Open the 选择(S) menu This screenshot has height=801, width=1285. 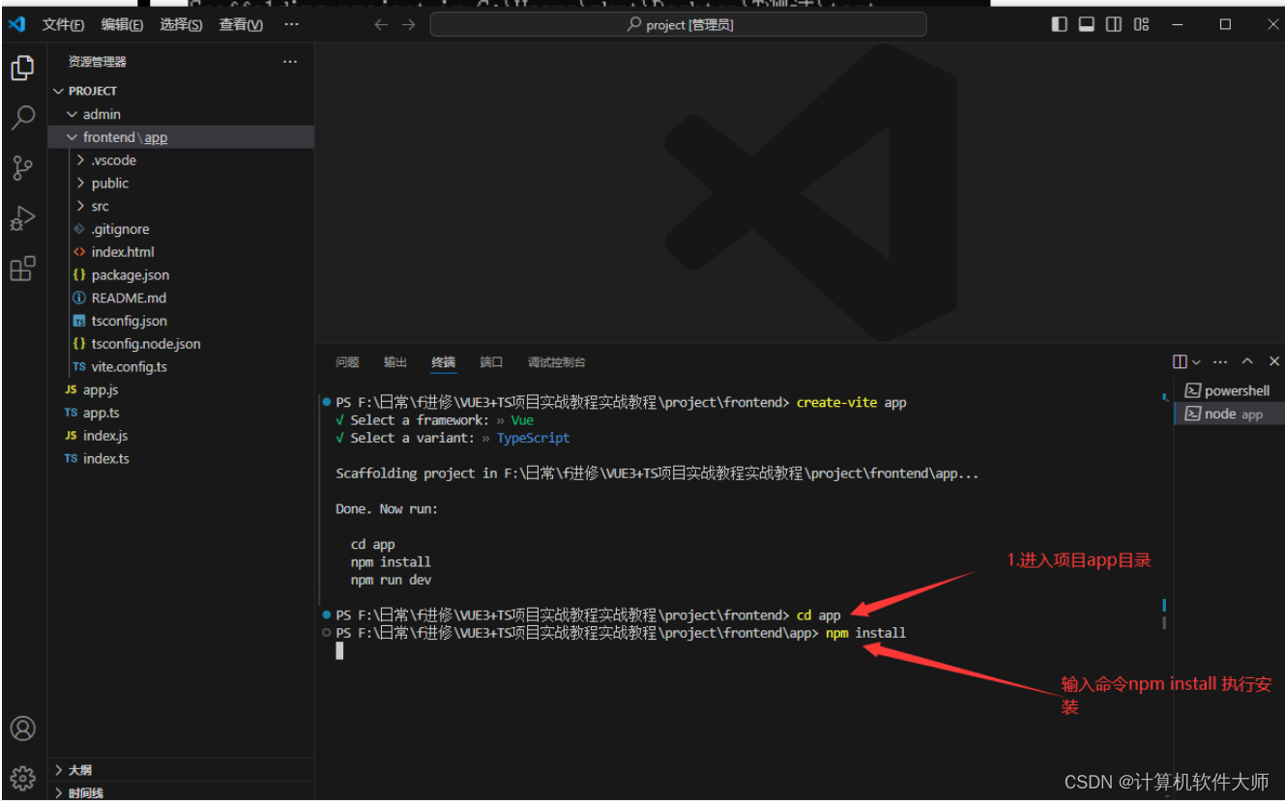coord(181,25)
